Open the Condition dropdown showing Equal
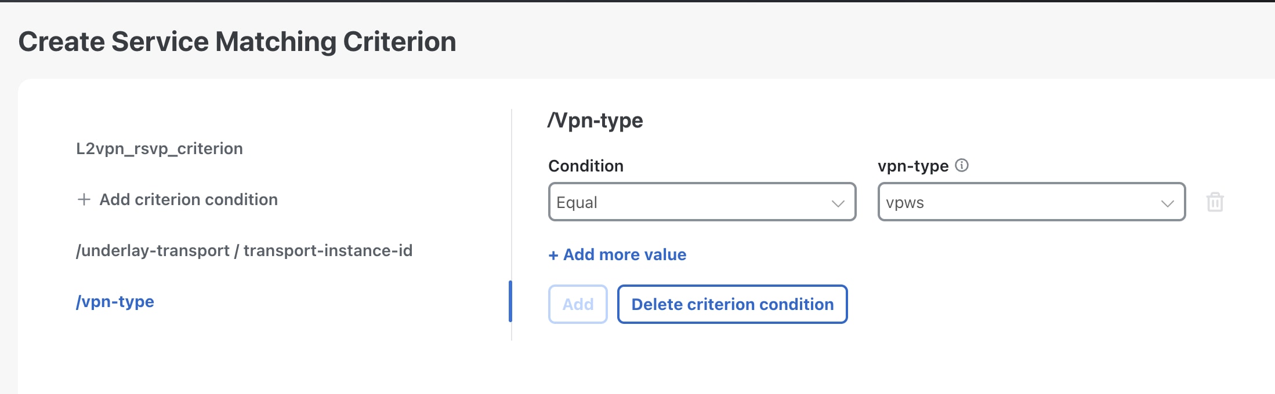This screenshot has width=1275, height=394. (x=702, y=202)
